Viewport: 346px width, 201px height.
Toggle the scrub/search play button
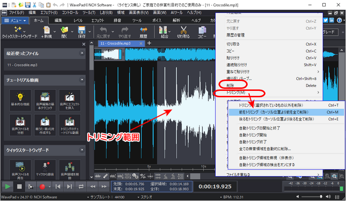click(31, 187)
